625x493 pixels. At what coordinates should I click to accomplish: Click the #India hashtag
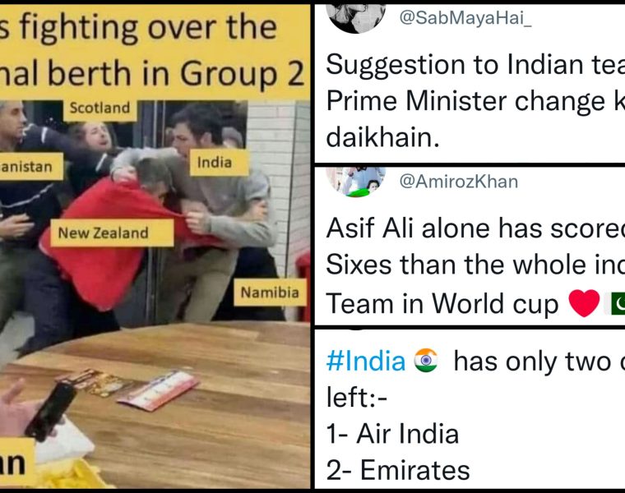point(365,362)
